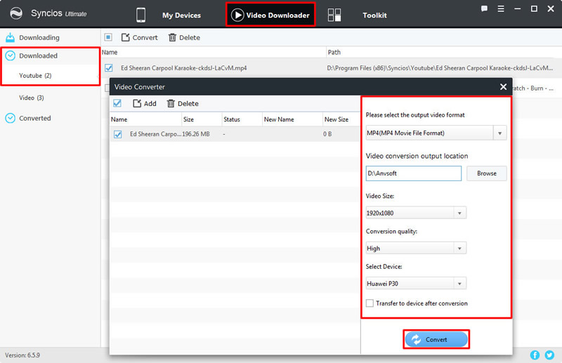Select Video (3) in sidebar
The width and height of the screenshot is (562, 363).
click(x=32, y=98)
